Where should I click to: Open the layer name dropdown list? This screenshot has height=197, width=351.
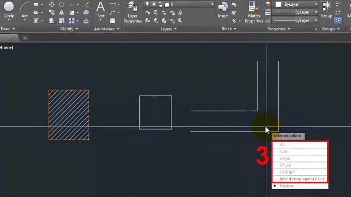[x=212, y=4]
